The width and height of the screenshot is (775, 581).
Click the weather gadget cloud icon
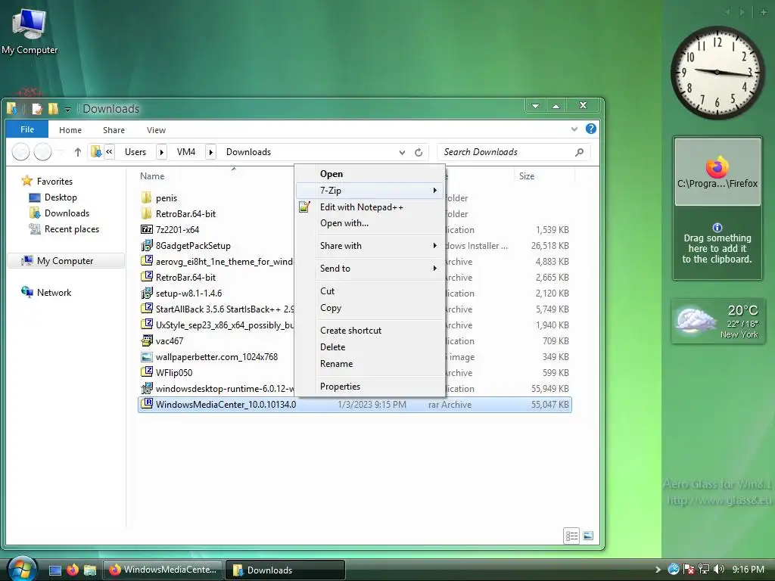(696, 322)
